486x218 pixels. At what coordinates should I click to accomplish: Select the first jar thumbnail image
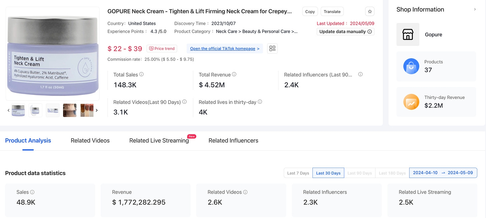[18, 110]
